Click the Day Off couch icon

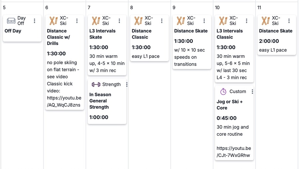tap(11, 21)
